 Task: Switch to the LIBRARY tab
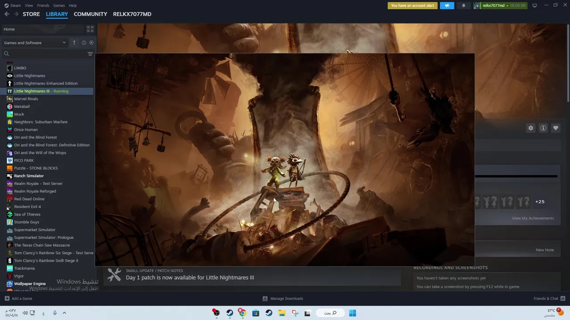tap(57, 14)
